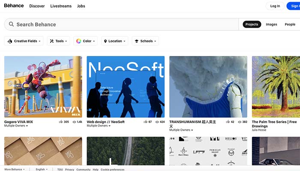Open the English language selector
Screen dimensions: 300x171
coord(42,169)
